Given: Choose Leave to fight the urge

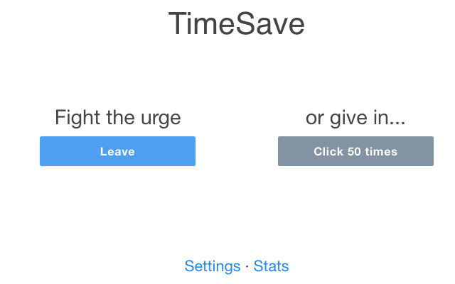Looking at the screenshot, I should tap(117, 151).
